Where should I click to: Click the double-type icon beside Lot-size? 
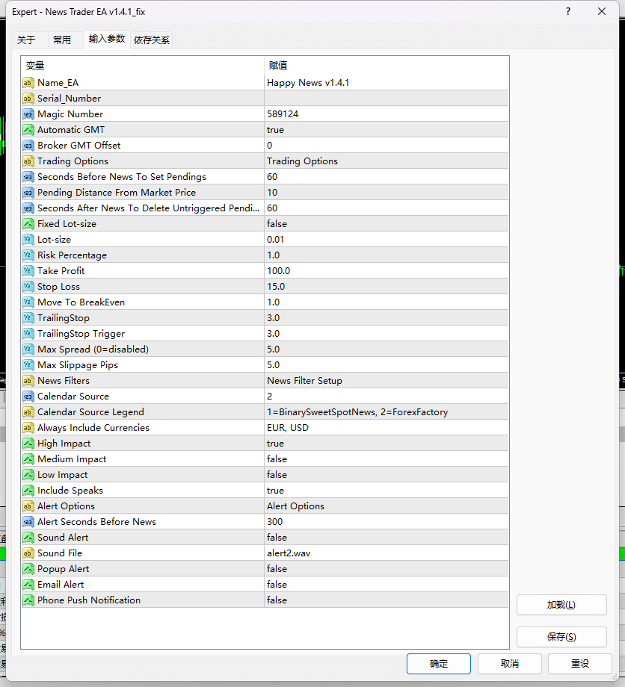pyautogui.click(x=28, y=239)
